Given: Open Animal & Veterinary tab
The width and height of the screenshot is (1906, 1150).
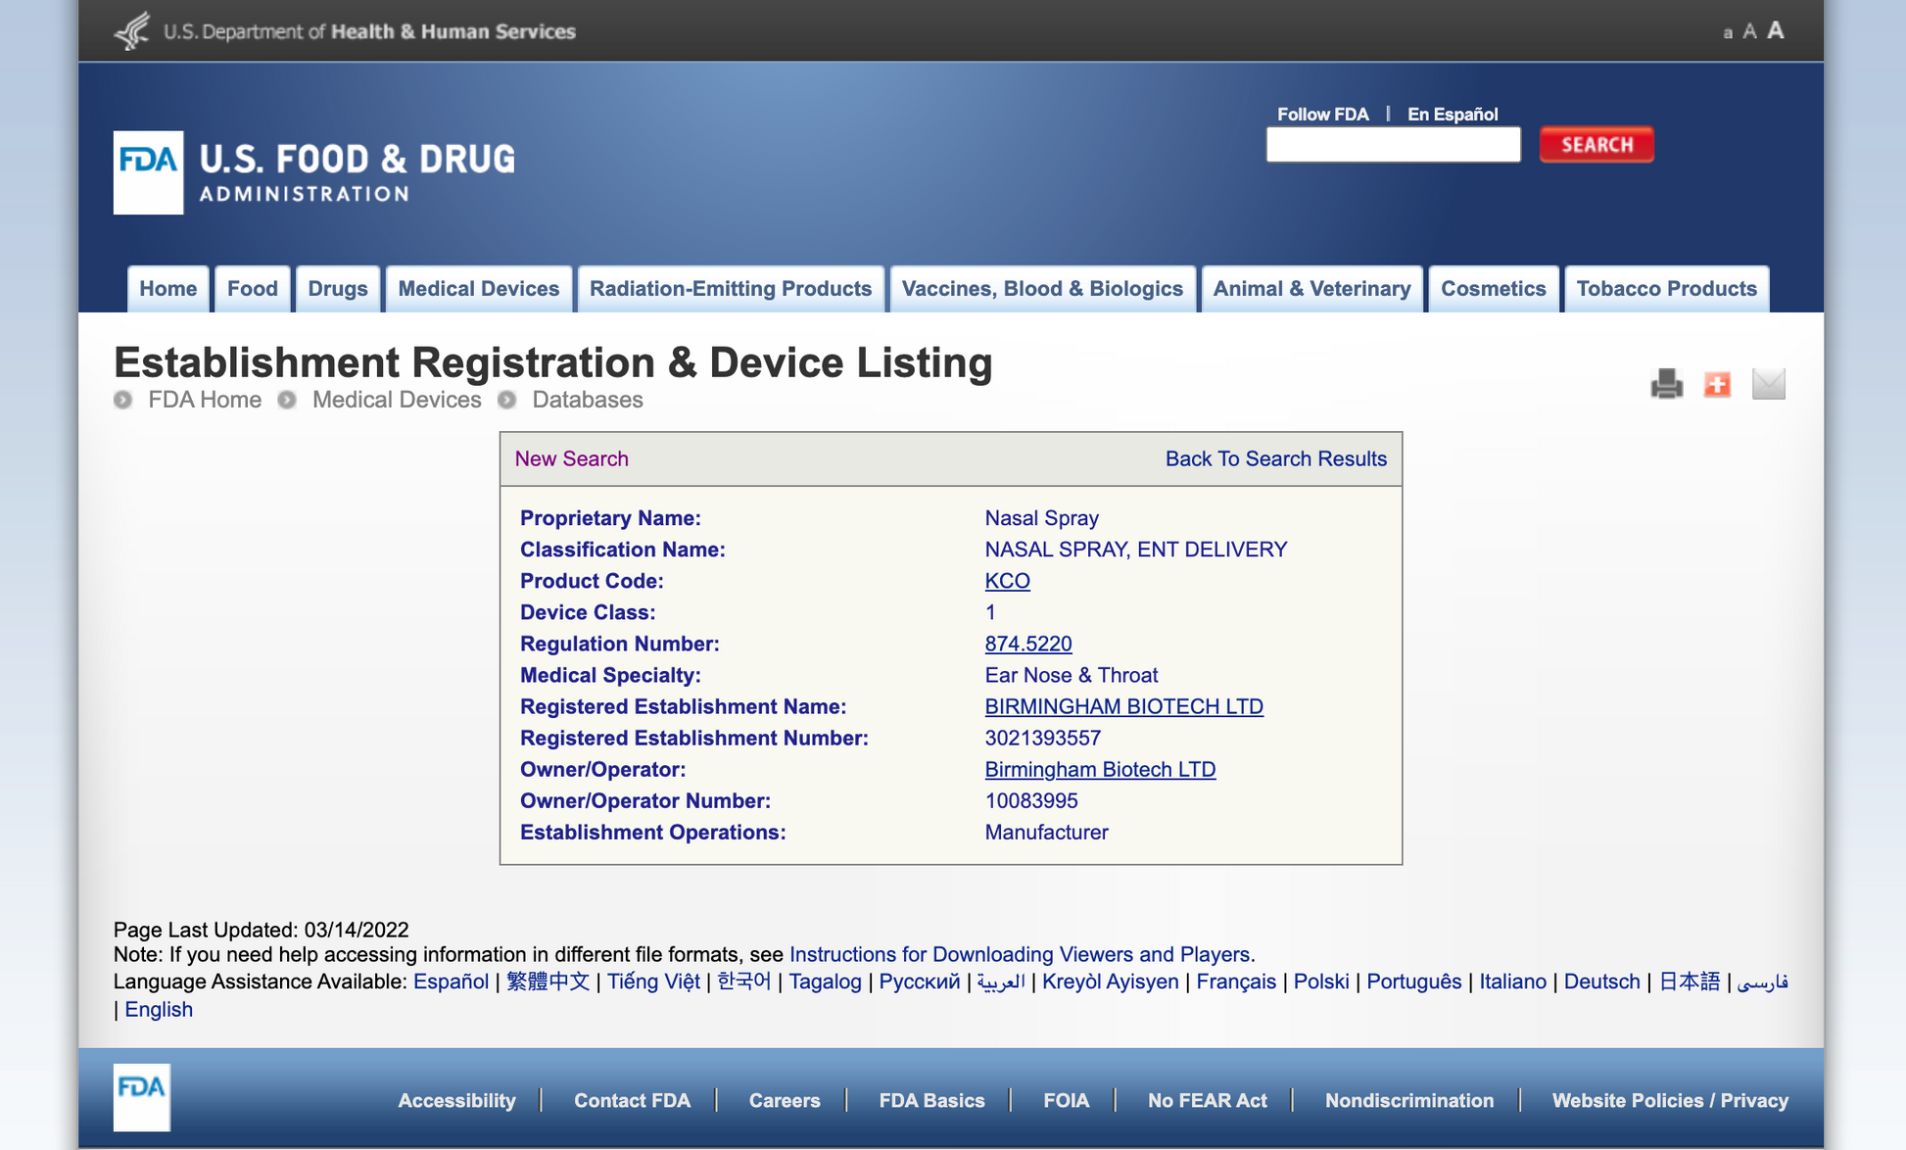Looking at the screenshot, I should point(1311,289).
